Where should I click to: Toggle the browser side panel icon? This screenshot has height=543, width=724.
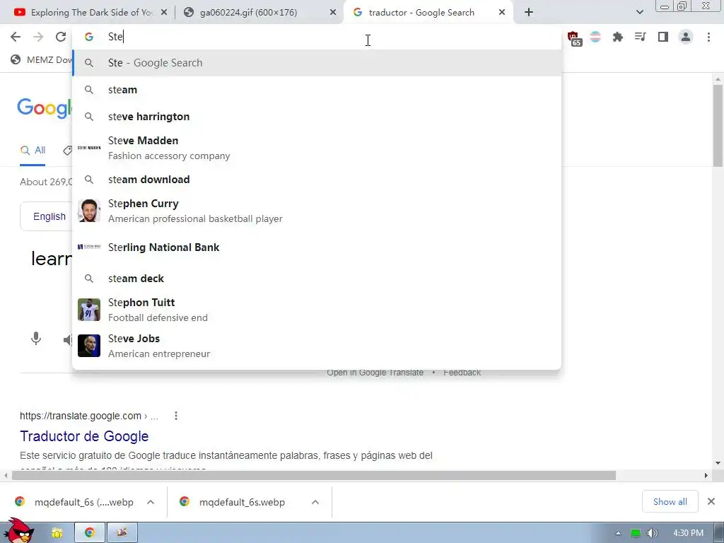click(x=663, y=37)
